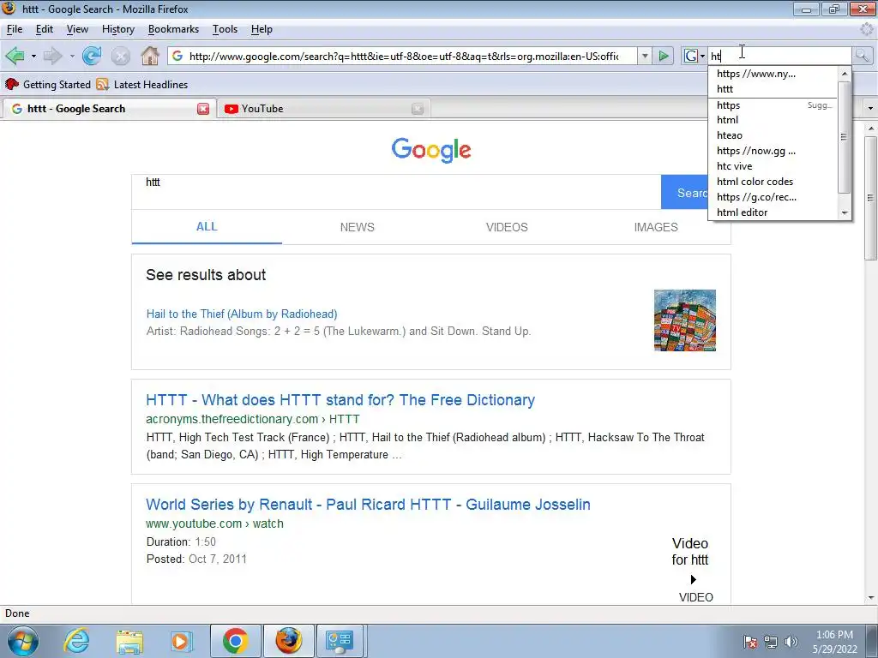The width and height of the screenshot is (878, 658).
Task: Click the network tray icon
Action: [x=771, y=642]
